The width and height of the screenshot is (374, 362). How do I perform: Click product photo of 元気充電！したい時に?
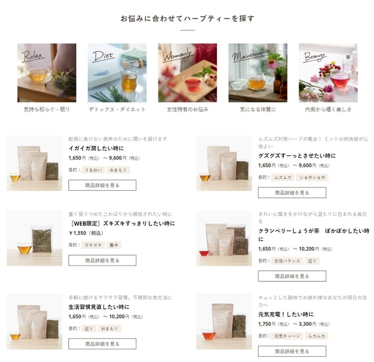(x=224, y=321)
